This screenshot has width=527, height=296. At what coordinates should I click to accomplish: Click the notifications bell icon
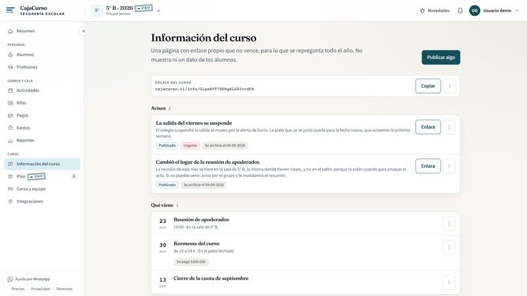click(460, 11)
